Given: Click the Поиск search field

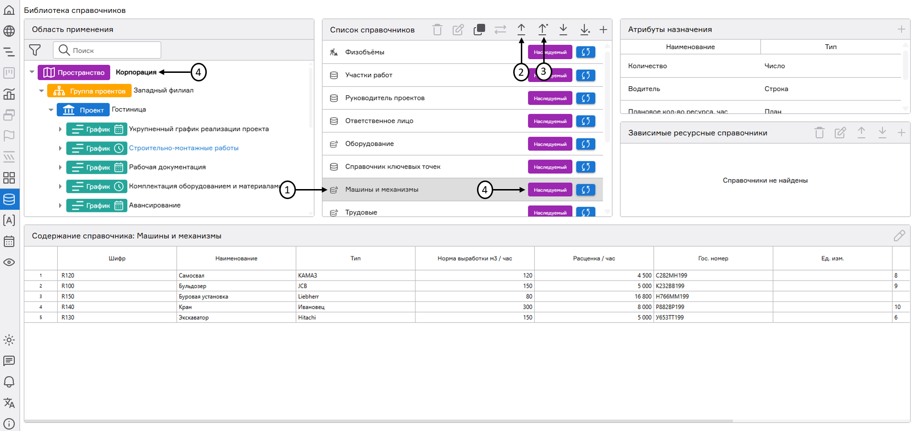Looking at the screenshot, I should [x=114, y=50].
